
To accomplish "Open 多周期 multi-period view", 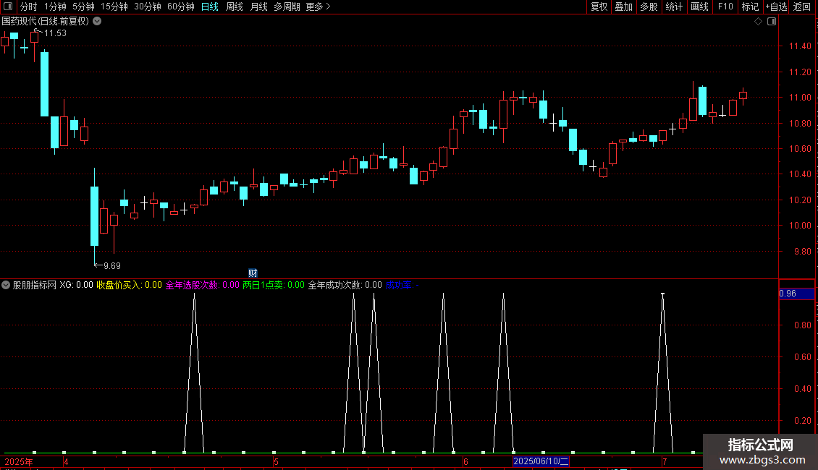I will (287, 7).
